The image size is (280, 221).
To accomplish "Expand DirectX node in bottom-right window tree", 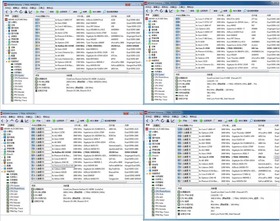I will 148,156.
